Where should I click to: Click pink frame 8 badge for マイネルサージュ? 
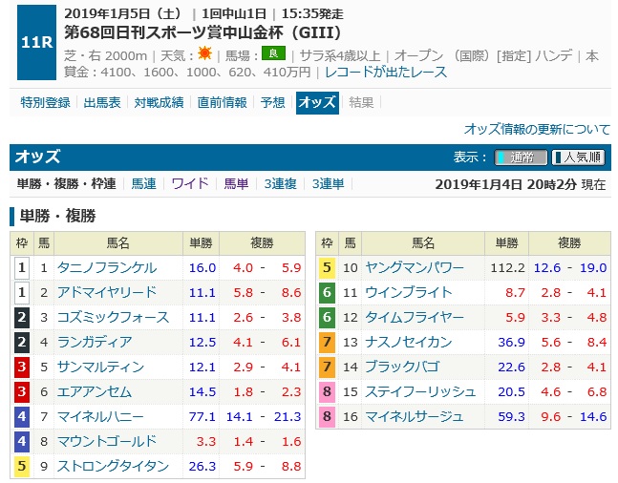(327, 417)
